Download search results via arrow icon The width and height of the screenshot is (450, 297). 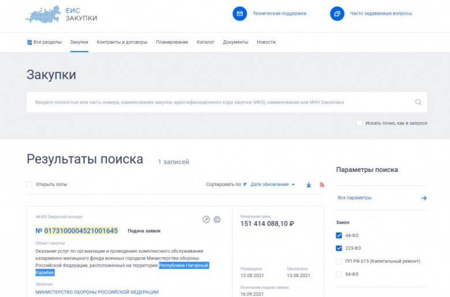tap(309, 185)
